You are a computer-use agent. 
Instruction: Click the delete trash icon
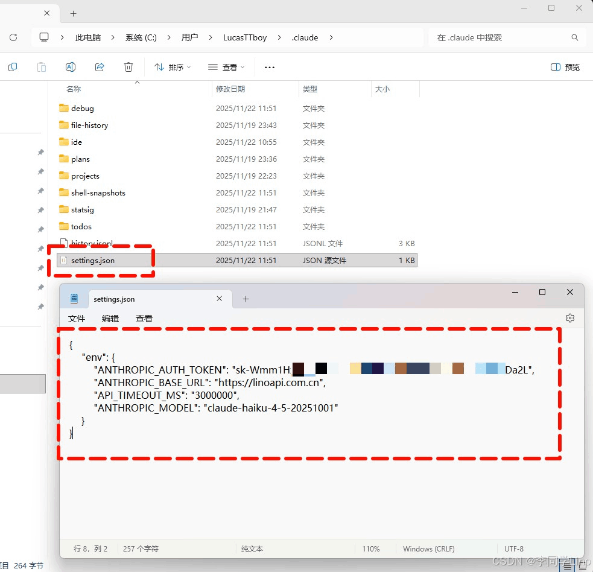click(x=128, y=67)
